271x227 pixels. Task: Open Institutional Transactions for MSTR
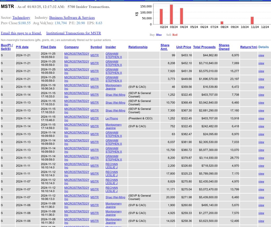(x=73, y=33)
